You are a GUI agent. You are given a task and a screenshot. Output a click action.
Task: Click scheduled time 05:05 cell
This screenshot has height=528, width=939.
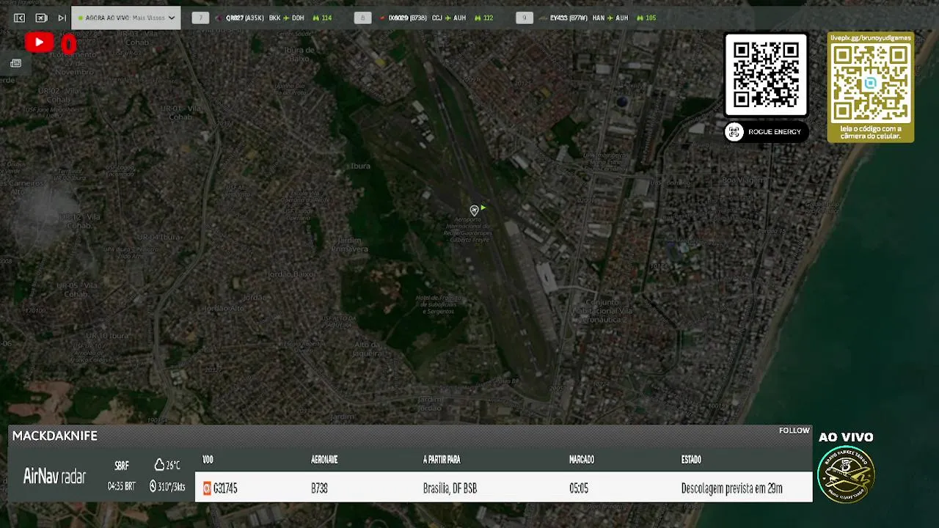pos(579,488)
